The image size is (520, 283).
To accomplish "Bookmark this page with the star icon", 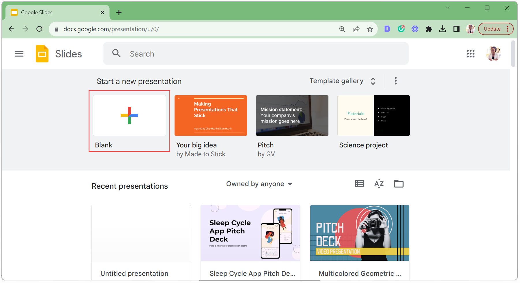I will tap(370, 29).
